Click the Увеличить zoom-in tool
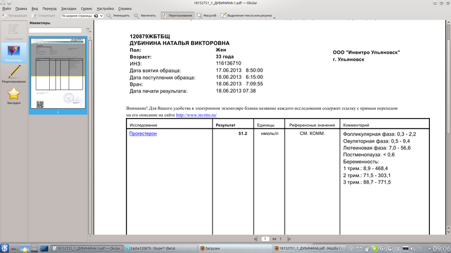This screenshot has height=253, width=451. tap(145, 16)
